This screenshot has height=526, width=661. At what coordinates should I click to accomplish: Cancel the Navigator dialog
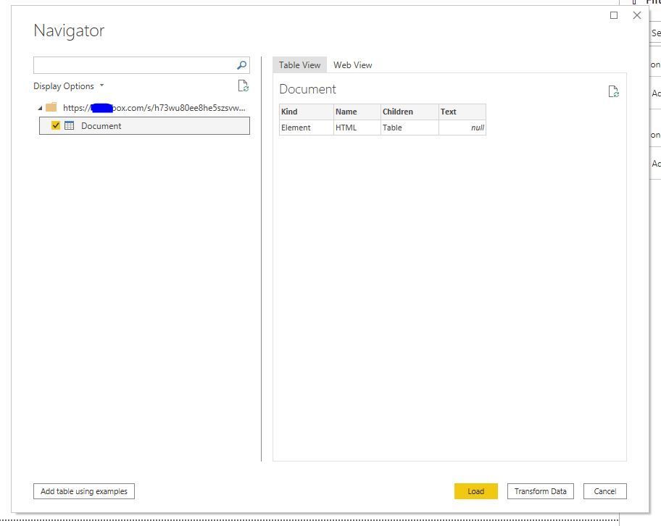(604, 490)
